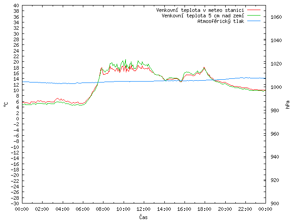This screenshot has height=220, width=293.
Task: Click legend label 'Venkovní teplota 5 cm nad zemí'
Action: (203, 16)
